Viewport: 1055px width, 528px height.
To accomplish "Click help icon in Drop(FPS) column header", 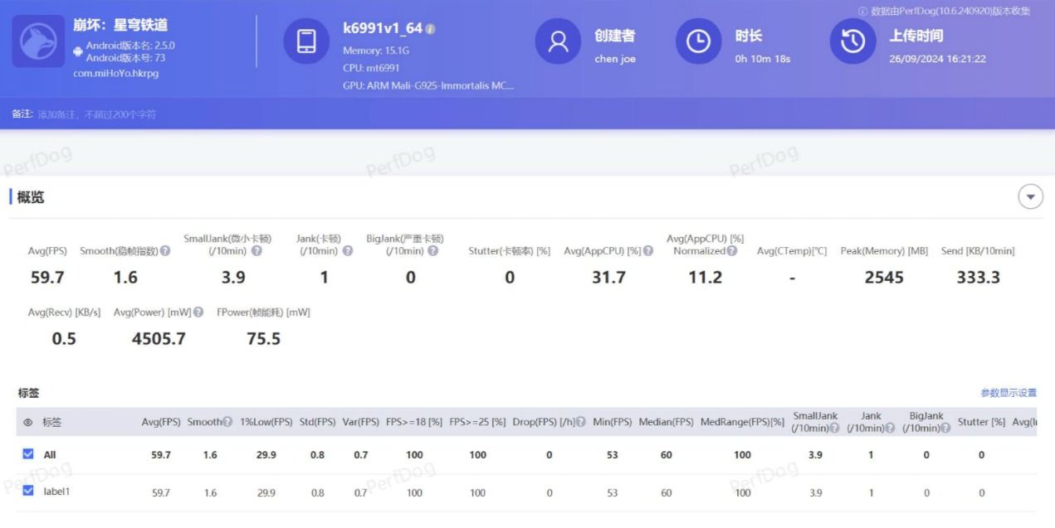I will pos(581,422).
